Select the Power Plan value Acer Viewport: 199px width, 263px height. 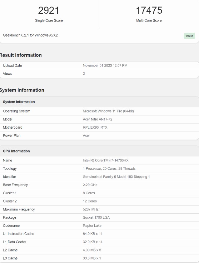(x=87, y=136)
